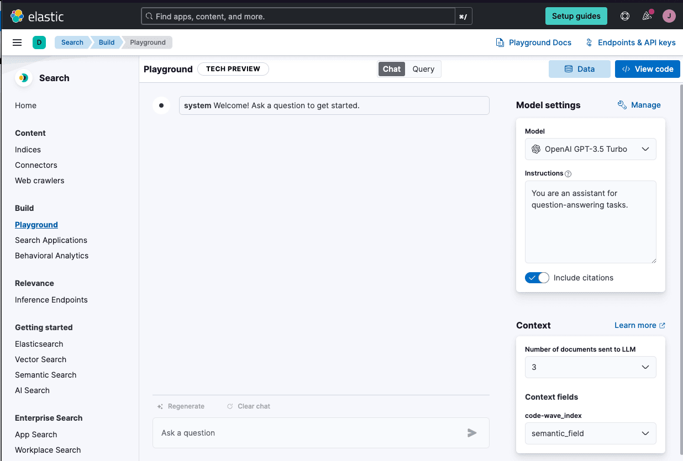Click the user avatar J icon
The height and width of the screenshot is (461, 683).
pyautogui.click(x=669, y=16)
